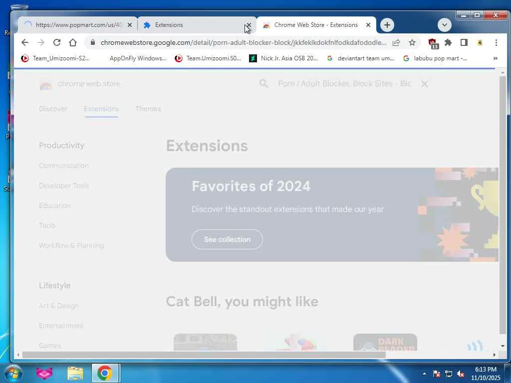The image size is (511, 383).
Task: Clear the web store search text
Action: [x=424, y=84]
